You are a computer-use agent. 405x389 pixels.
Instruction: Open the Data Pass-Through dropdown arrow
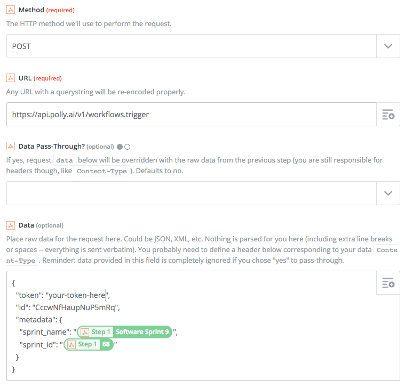(x=388, y=193)
